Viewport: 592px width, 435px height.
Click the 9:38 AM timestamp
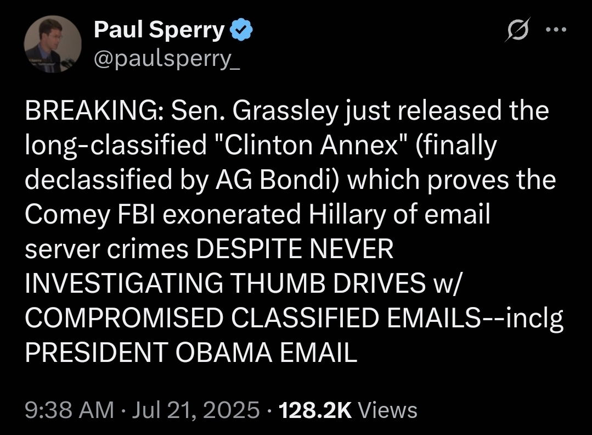click(x=69, y=410)
